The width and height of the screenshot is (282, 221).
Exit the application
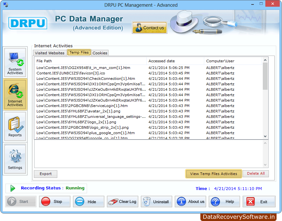pos(259,202)
